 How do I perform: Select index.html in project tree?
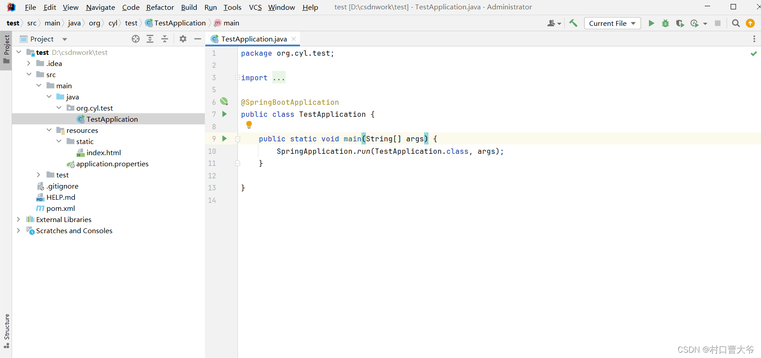point(104,152)
